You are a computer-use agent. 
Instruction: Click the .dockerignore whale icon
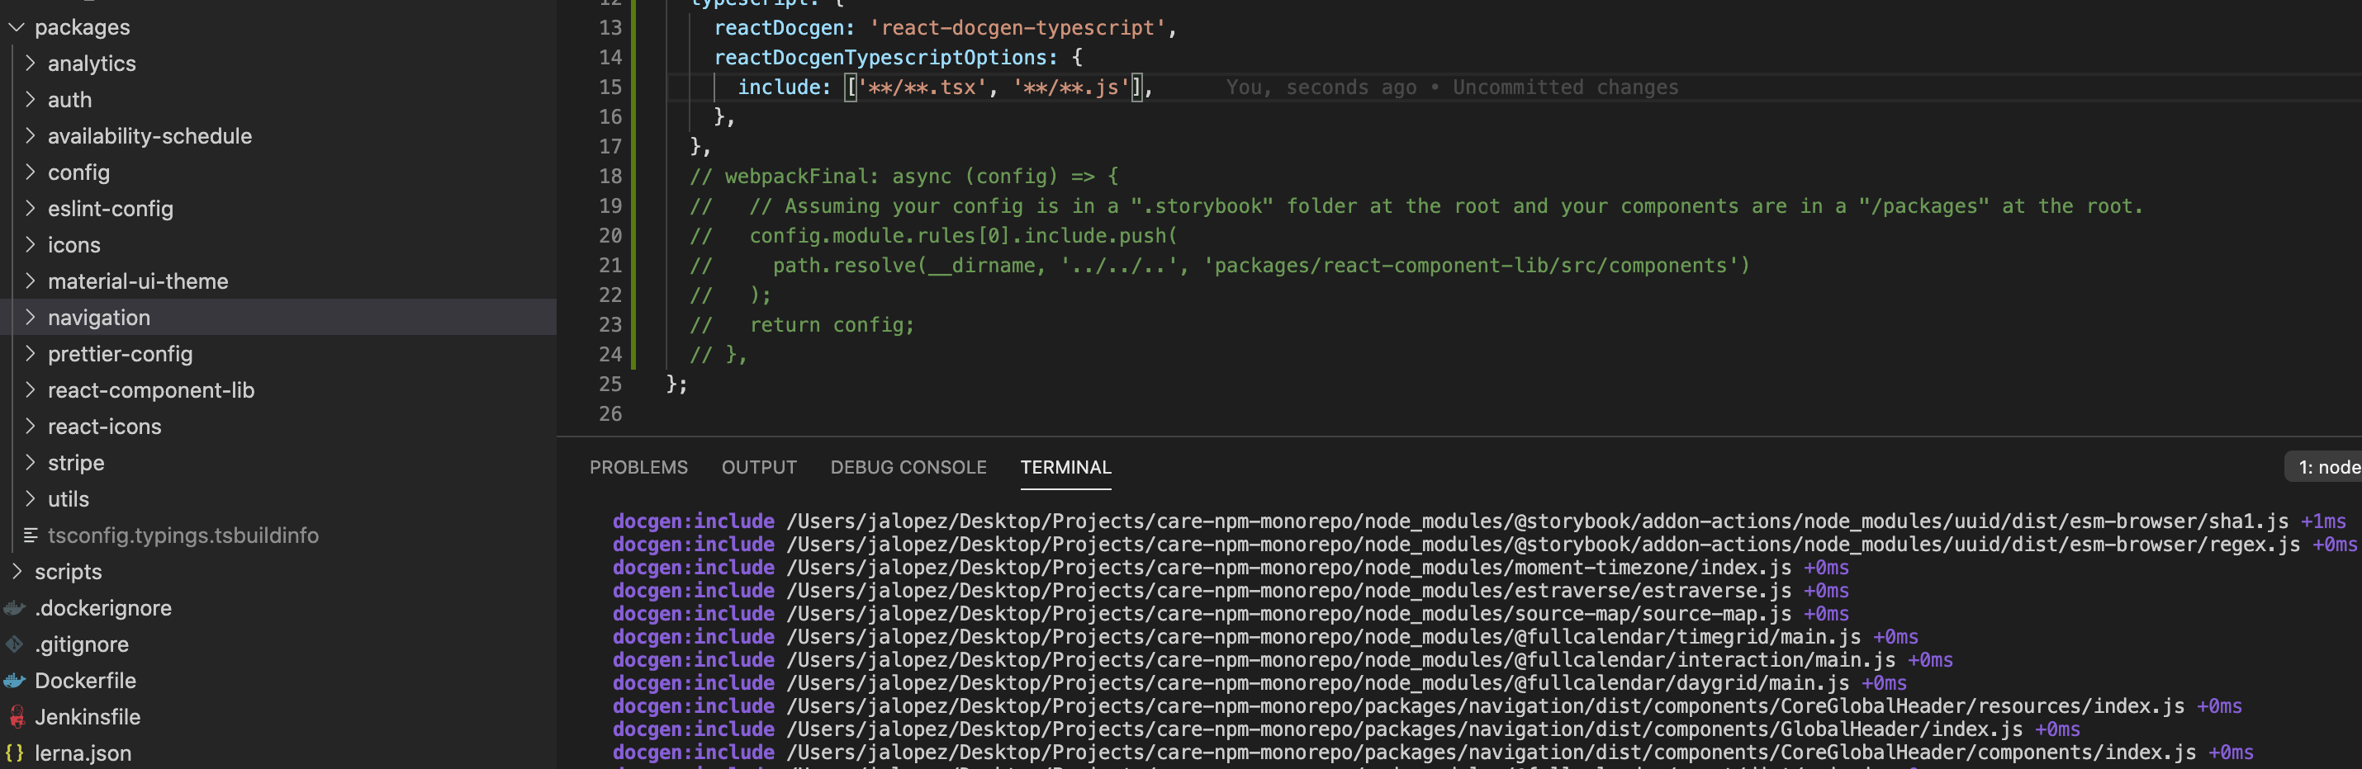(x=14, y=606)
